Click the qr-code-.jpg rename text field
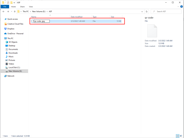Viewport: 184px width, 138px height. [x=42, y=21]
